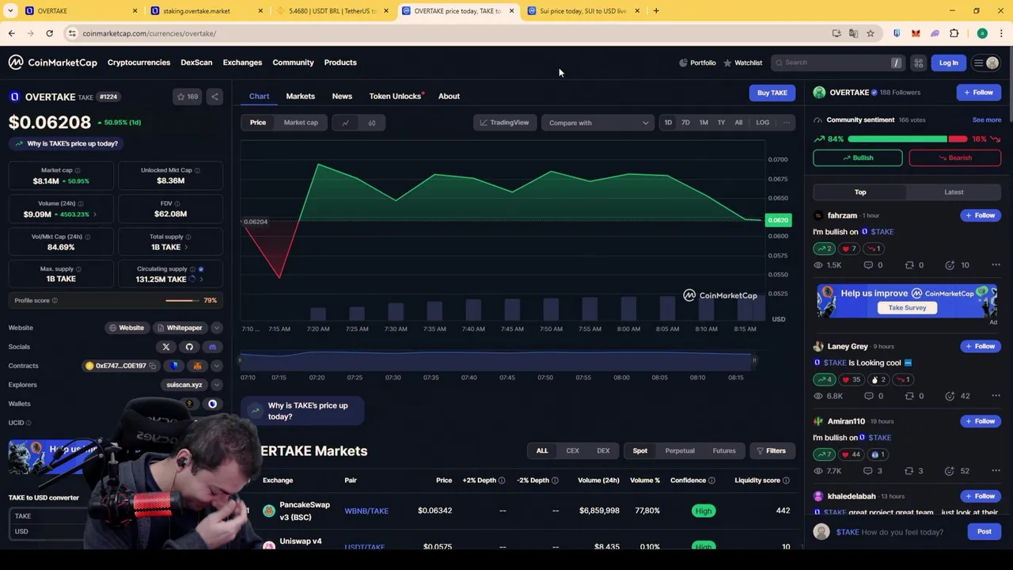Open Portfolio from header
This screenshot has width=1013, height=570.
[x=697, y=63]
